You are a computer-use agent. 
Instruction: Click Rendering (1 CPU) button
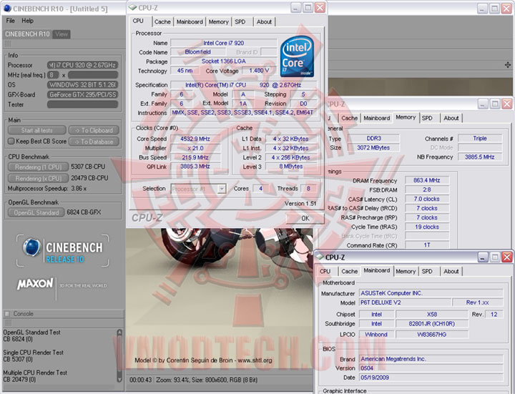click(38, 167)
